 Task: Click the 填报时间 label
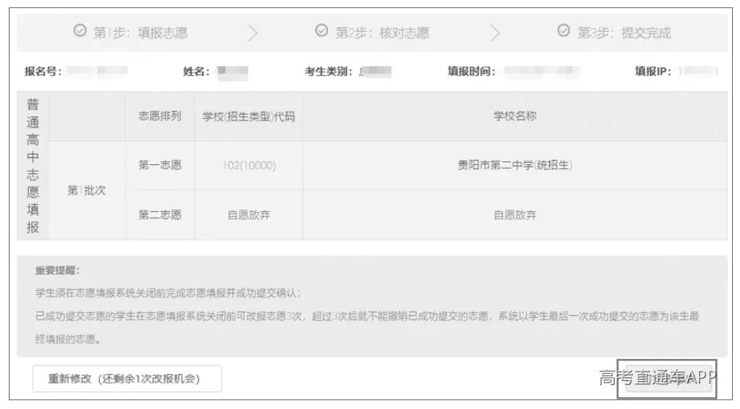point(472,72)
